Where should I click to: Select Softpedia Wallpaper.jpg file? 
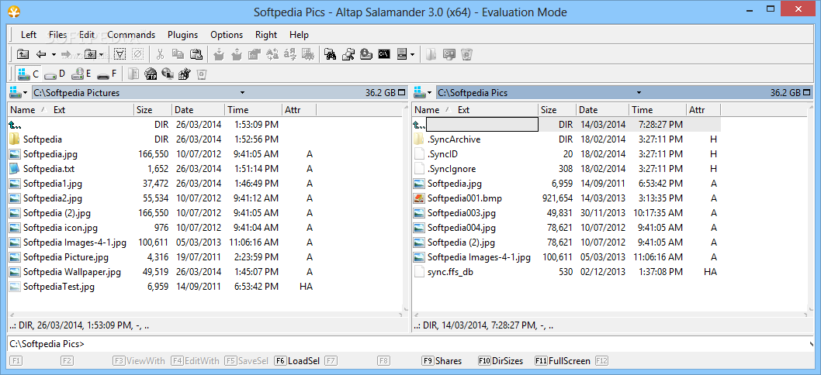71,272
